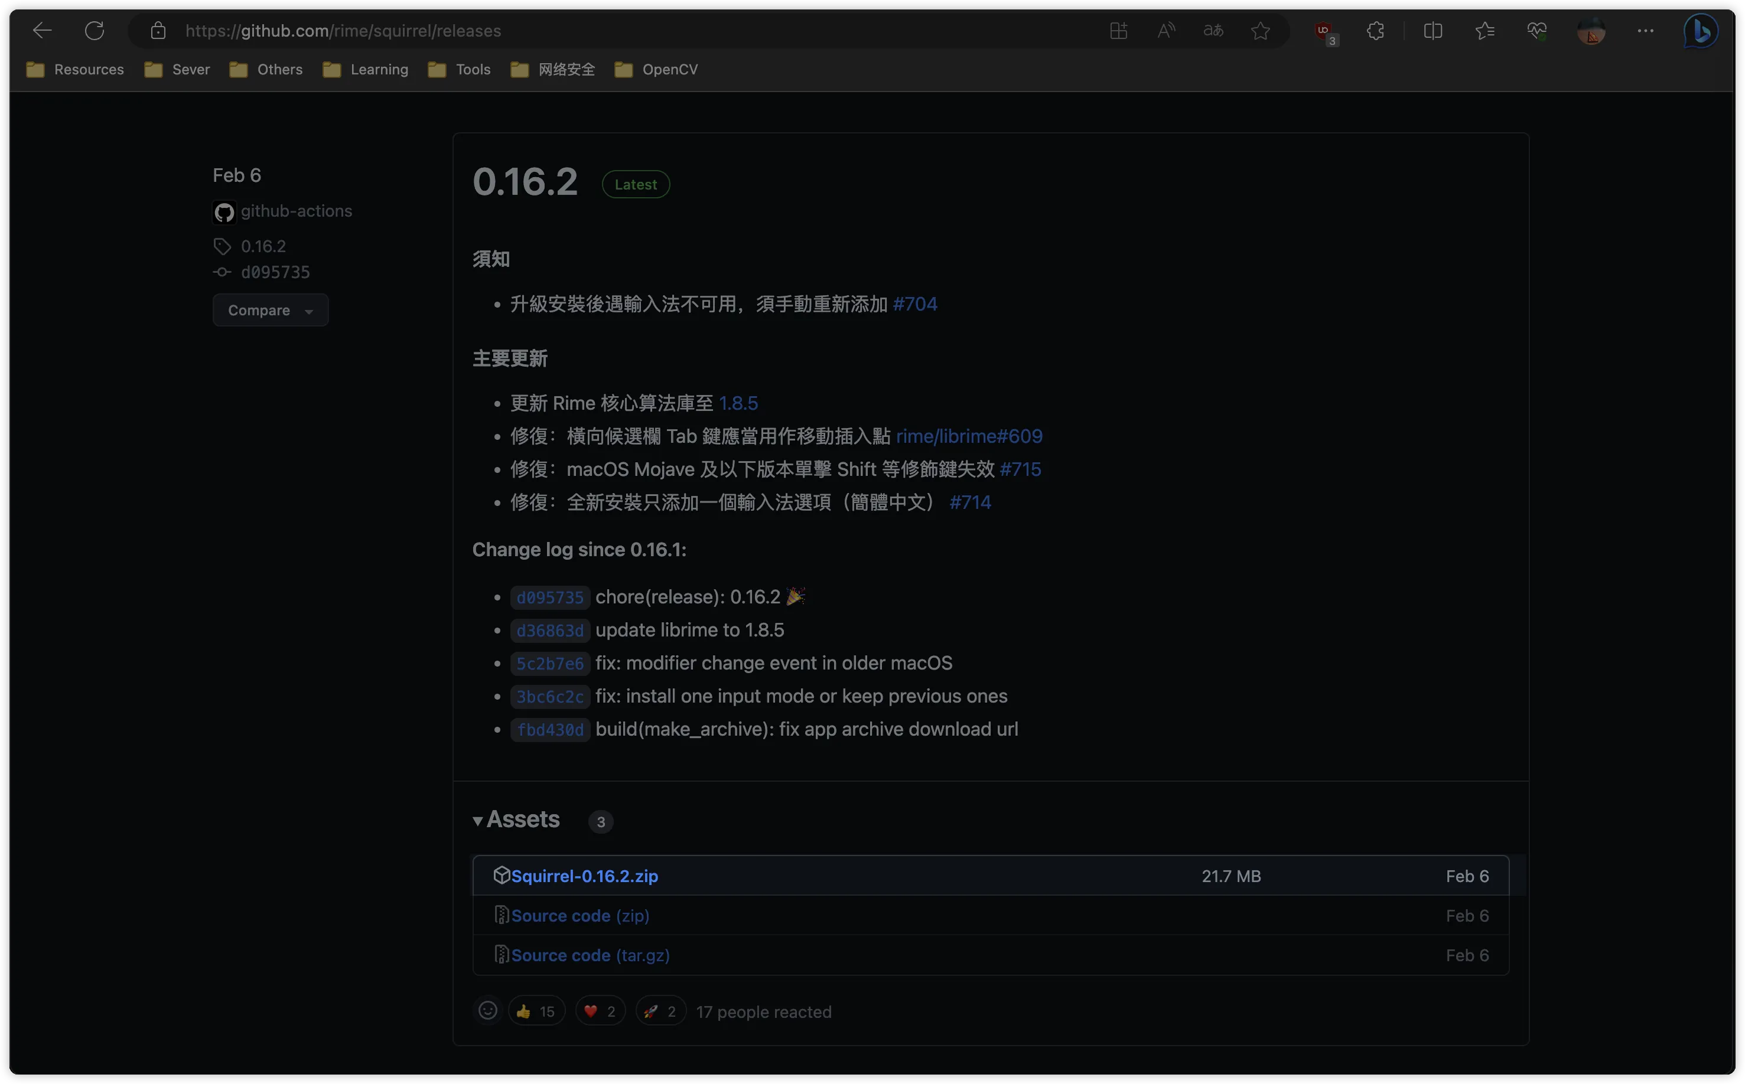Screen dimensions: 1745x1084
Task: Click the Latest release badge
Action: coord(636,184)
